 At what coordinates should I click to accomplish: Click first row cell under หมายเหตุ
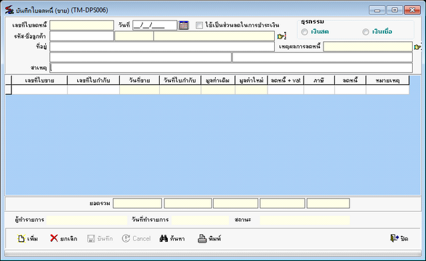point(387,90)
